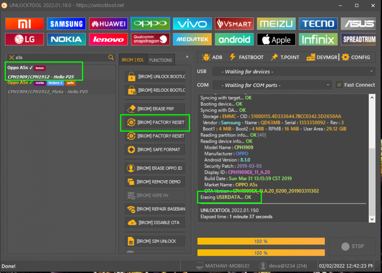Select the Asus brand tile
Image resolution: width=382 pixels, height=273 pixels.
point(358,24)
